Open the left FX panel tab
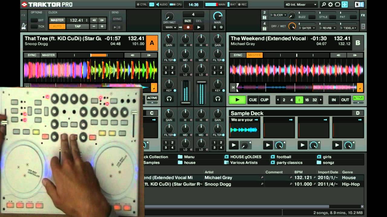Image resolution: width=387 pixels, height=217 pixels. coord(24,15)
